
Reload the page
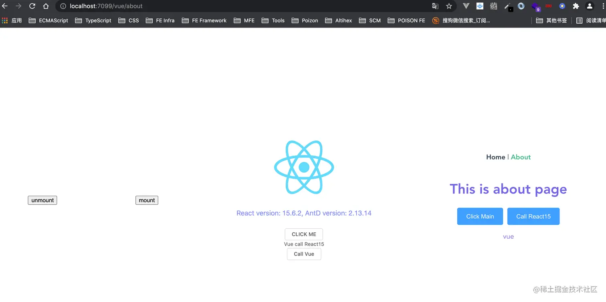[32, 6]
